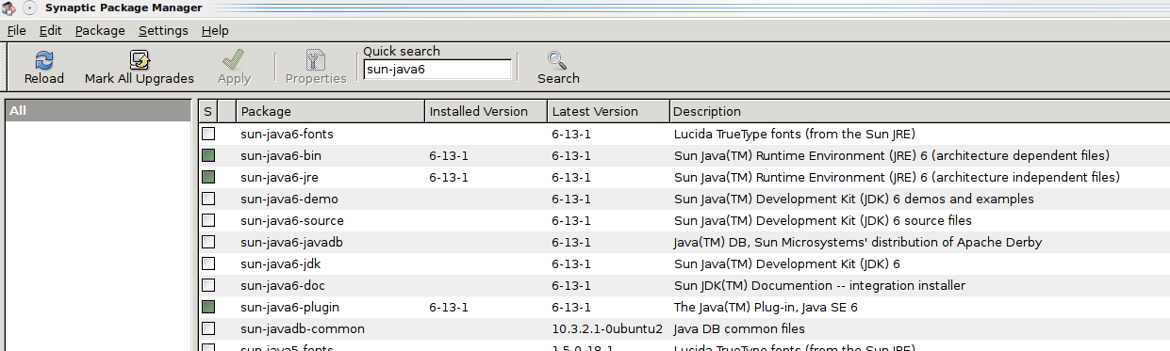Click the 'JDK 6 source files' description

[x=822, y=220]
